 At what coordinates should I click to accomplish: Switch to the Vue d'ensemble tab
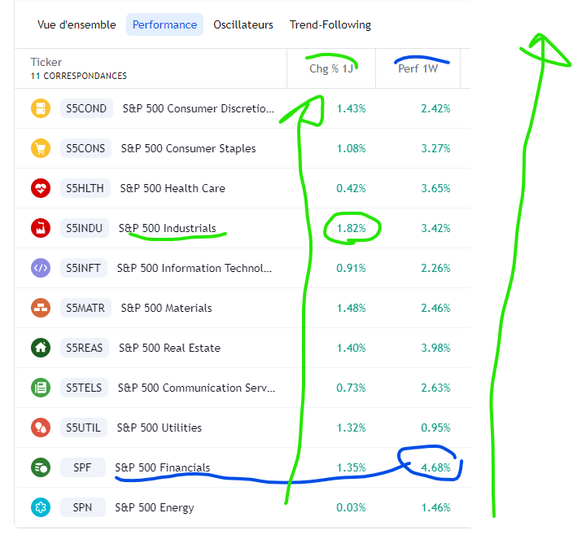[x=77, y=24]
